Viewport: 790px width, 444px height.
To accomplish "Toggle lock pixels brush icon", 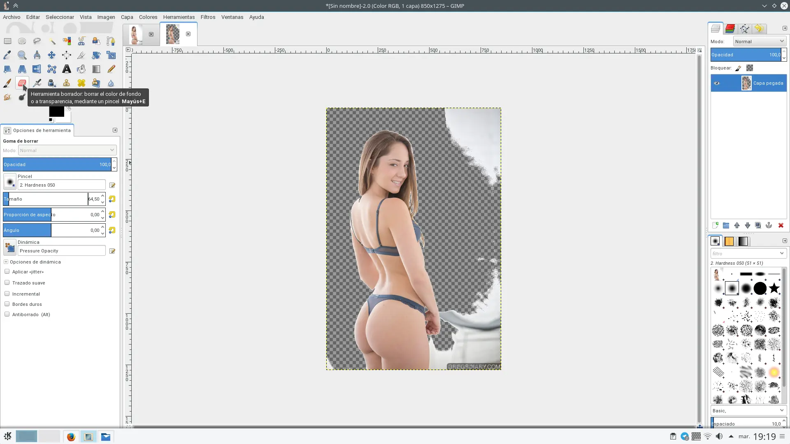I will [x=738, y=68].
